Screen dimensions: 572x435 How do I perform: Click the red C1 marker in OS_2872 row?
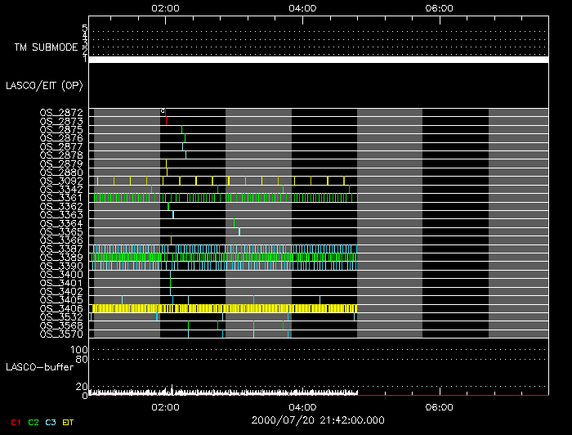(x=165, y=112)
